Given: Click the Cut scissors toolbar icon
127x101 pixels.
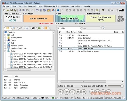Looking at the screenshot, I should click(x=20, y=10).
